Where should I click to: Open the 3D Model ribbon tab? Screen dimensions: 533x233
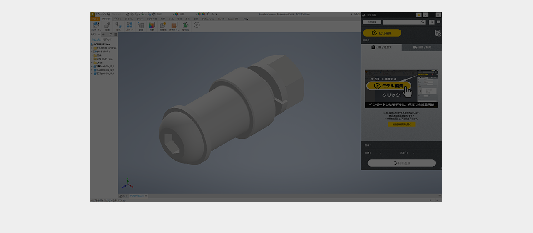128,19
